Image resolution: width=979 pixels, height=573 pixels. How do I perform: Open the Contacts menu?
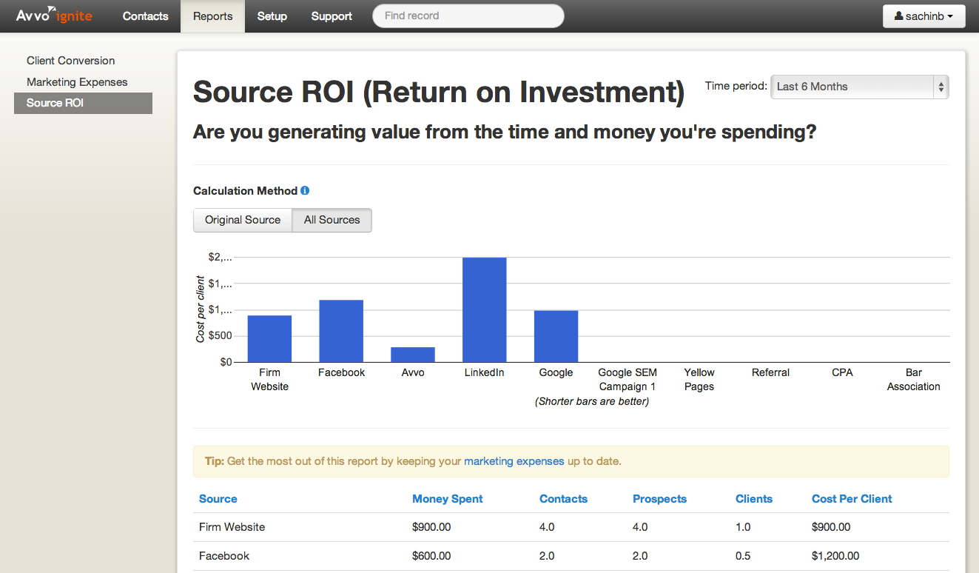pos(145,16)
